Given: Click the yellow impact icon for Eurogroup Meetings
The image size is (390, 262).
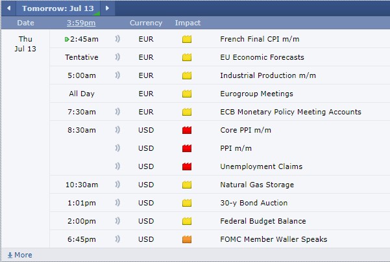Looking at the screenshot, I should pos(188,94).
